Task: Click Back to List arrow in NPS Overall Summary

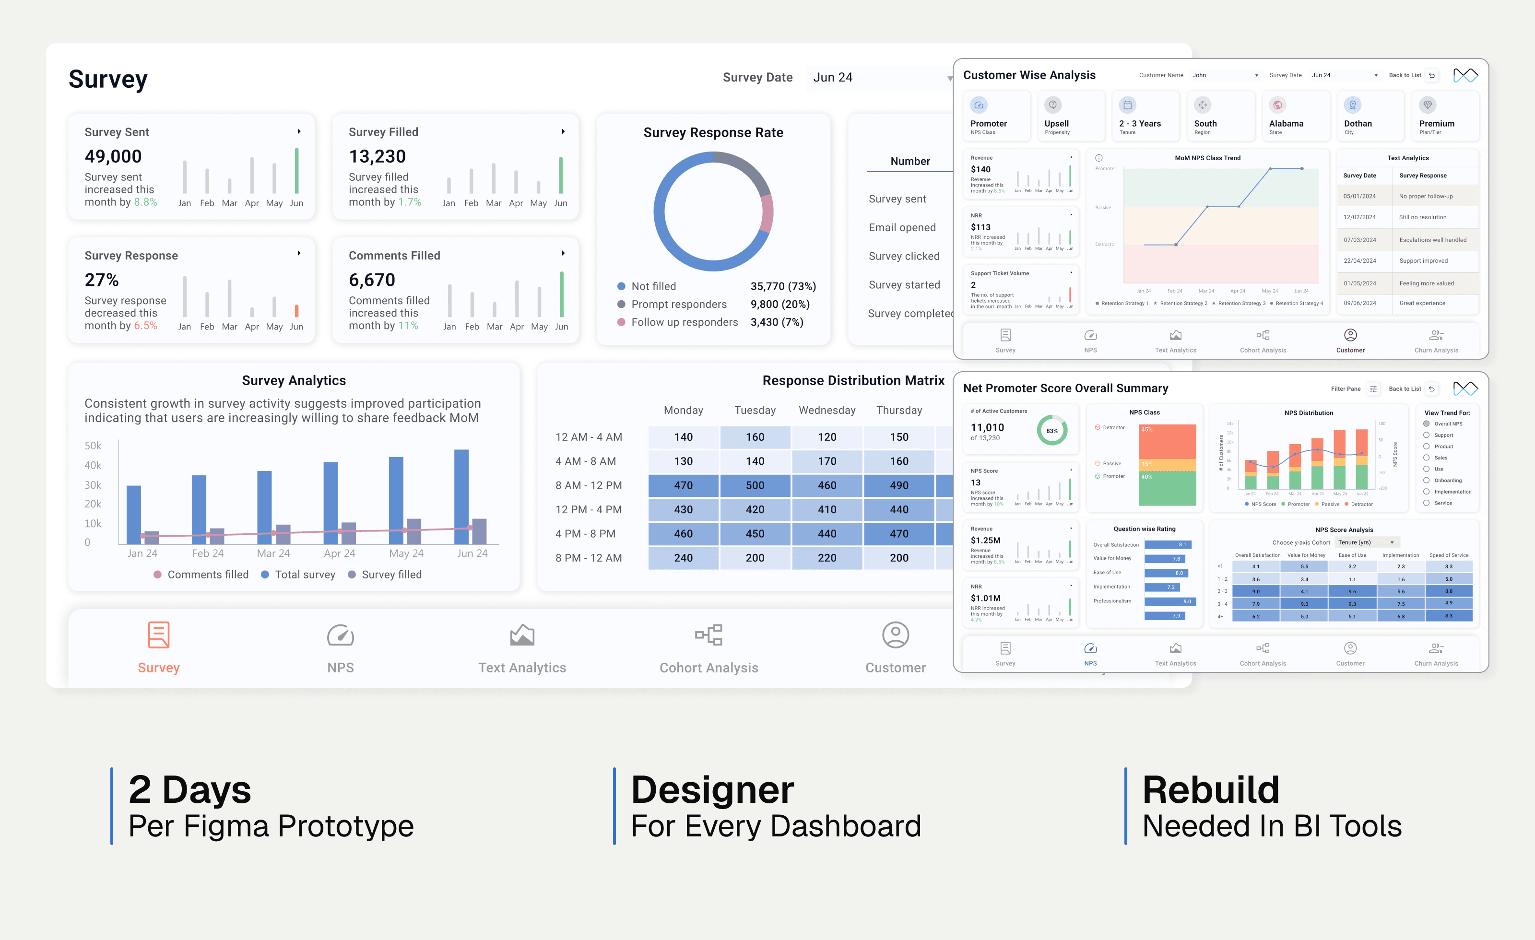Action: click(1431, 388)
